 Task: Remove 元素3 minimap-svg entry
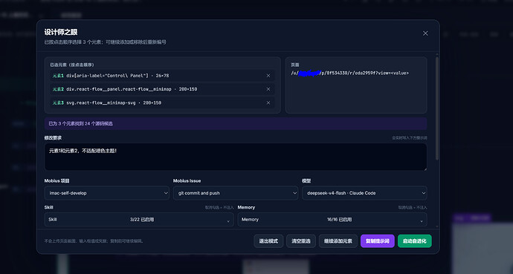pyautogui.click(x=268, y=103)
